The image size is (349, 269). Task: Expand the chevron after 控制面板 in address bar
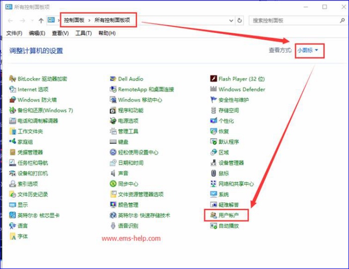click(x=89, y=20)
